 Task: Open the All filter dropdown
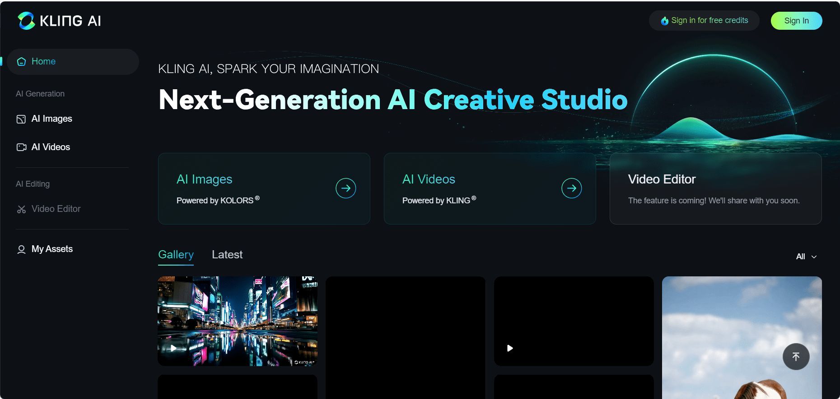[806, 257]
